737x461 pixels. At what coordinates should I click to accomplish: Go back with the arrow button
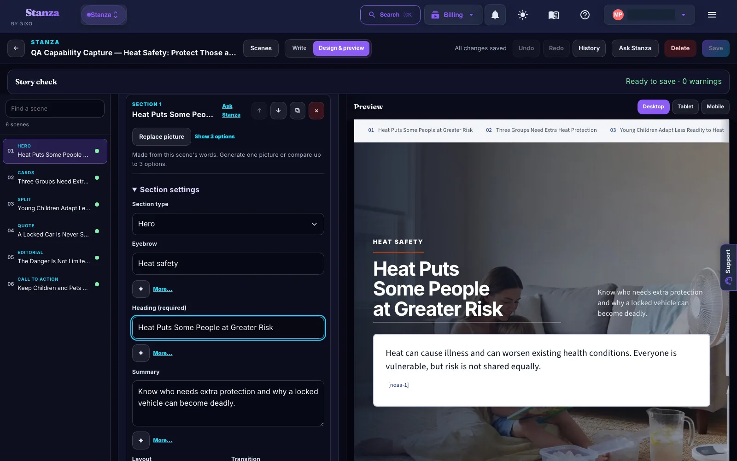(16, 48)
